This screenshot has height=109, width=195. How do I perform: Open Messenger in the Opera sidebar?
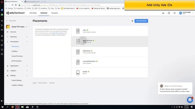[2, 10]
